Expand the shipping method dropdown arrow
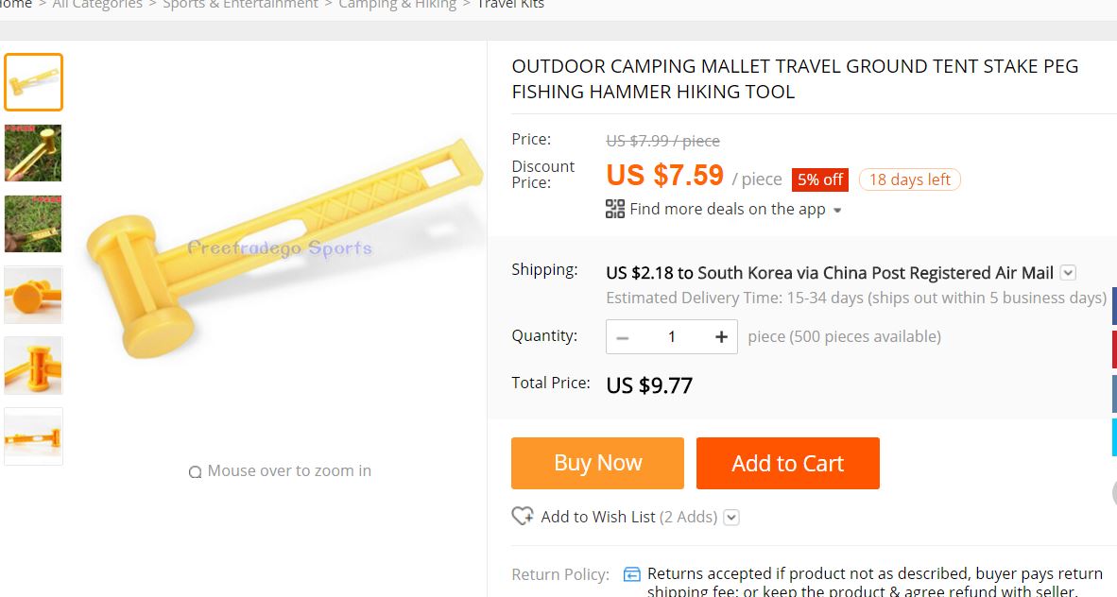 [1068, 273]
